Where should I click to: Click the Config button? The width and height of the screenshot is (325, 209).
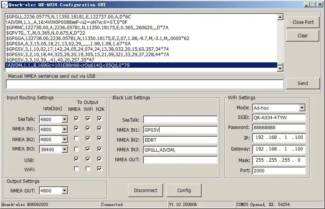184,190
